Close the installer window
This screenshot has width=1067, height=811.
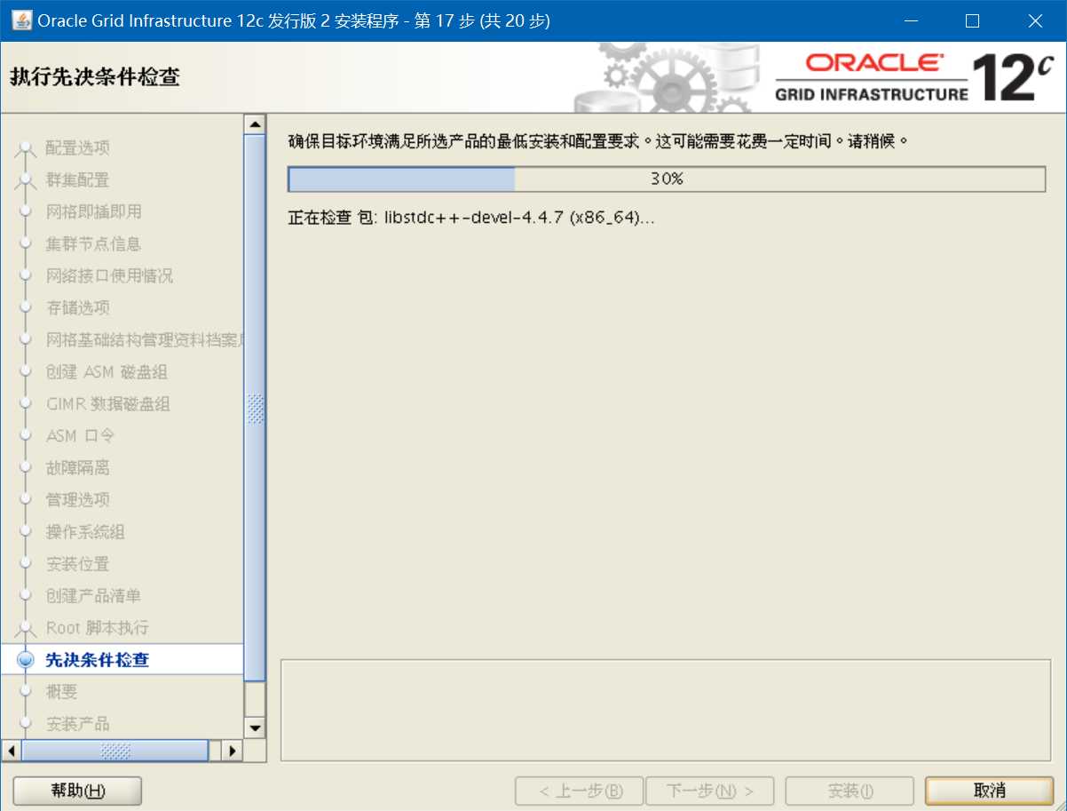(x=1035, y=21)
